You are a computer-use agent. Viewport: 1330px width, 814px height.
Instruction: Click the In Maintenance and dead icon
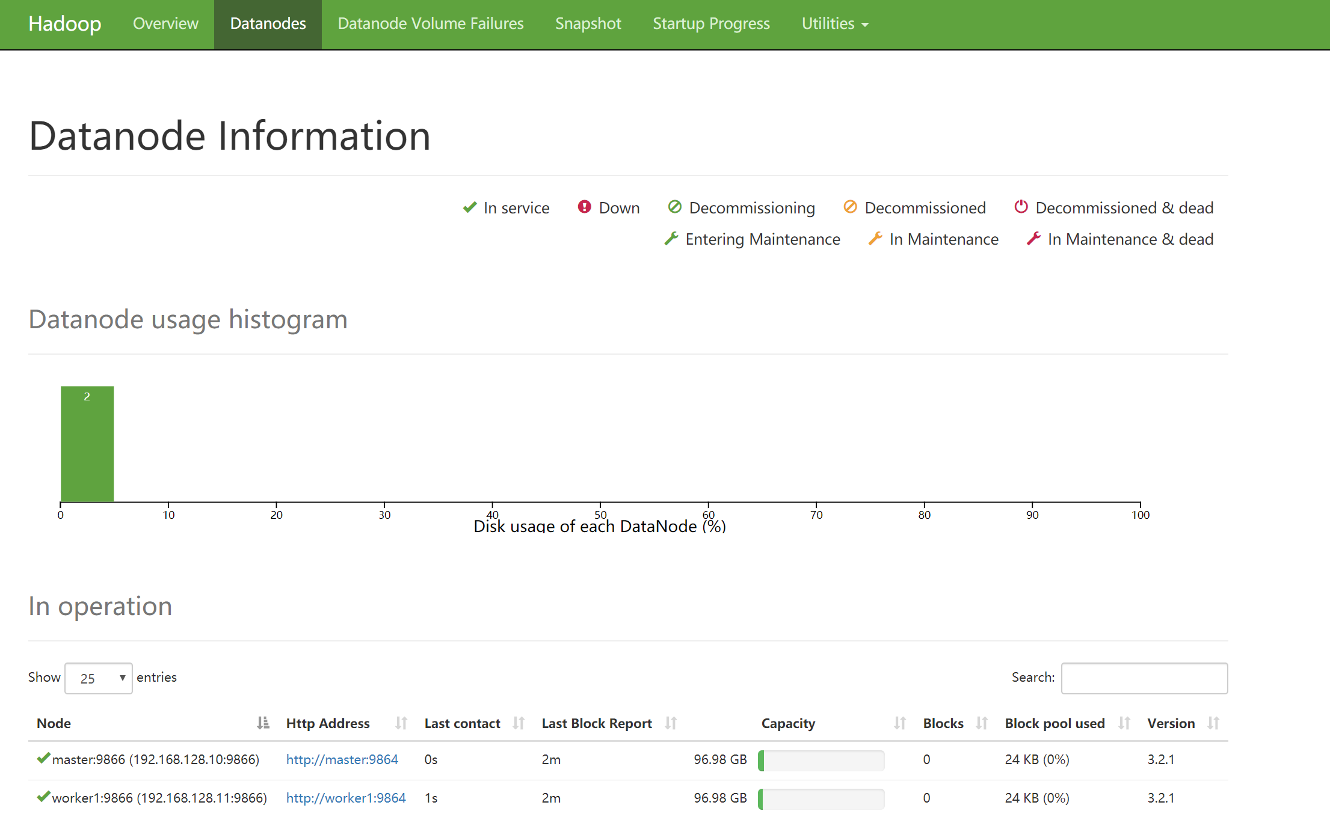point(1035,239)
